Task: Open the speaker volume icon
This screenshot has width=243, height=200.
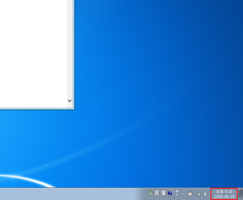Action: pos(205,194)
